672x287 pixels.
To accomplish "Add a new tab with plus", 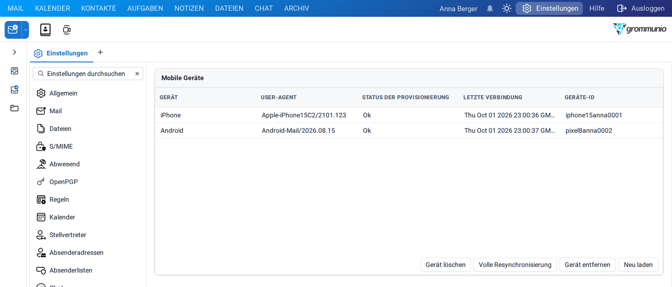I will 100,52.
